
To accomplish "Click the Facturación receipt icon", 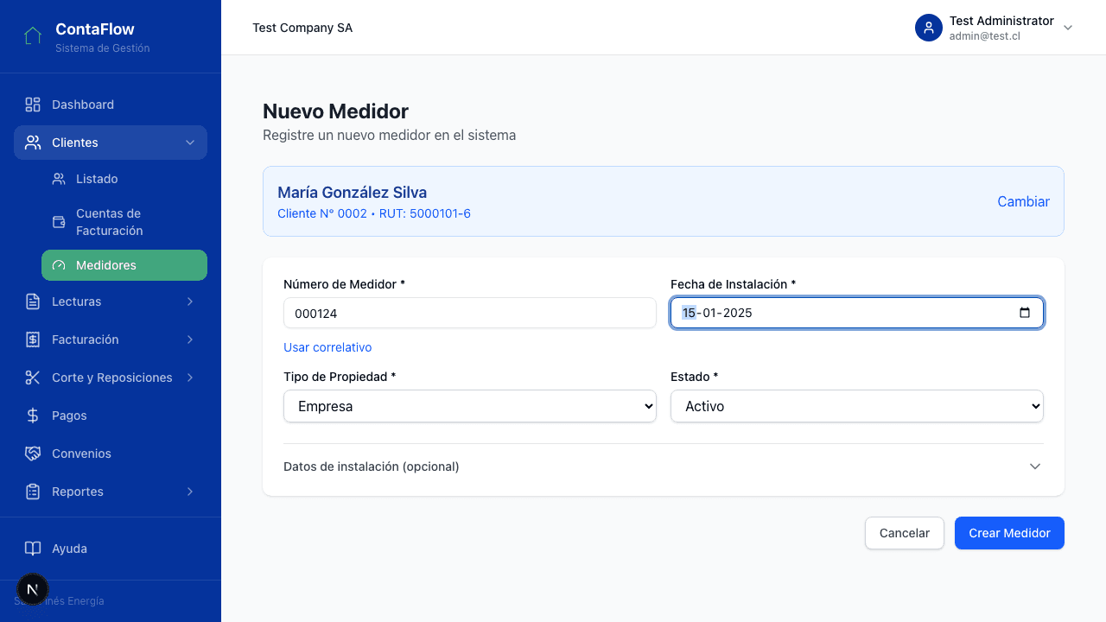I will [x=33, y=340].
